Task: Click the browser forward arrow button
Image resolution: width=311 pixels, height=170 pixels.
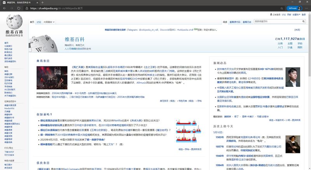Action: coord(12,8)
